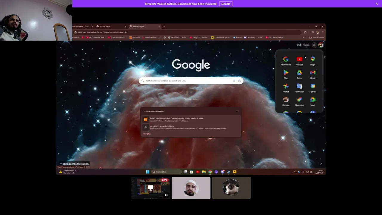Open the Temu tab suggestion
382x215 pixels.
point(191,119)
